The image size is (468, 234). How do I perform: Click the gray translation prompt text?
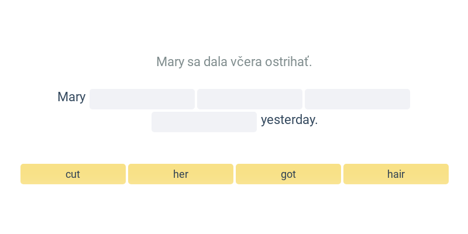click(x=234, y=61)
